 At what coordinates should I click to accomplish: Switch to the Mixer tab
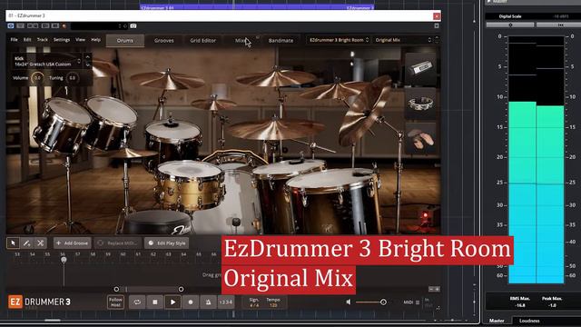241,40
